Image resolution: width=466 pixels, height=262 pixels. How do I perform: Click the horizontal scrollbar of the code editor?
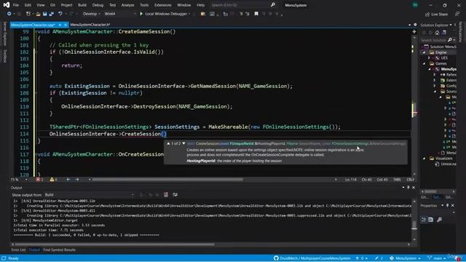point(167,180)
